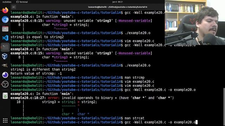Open the Activities overview
The width and height of the screenshot is (225, 126).
(x=7, y=2)
